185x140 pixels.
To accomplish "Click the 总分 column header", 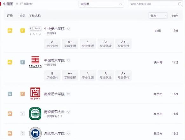I will 175,16.
